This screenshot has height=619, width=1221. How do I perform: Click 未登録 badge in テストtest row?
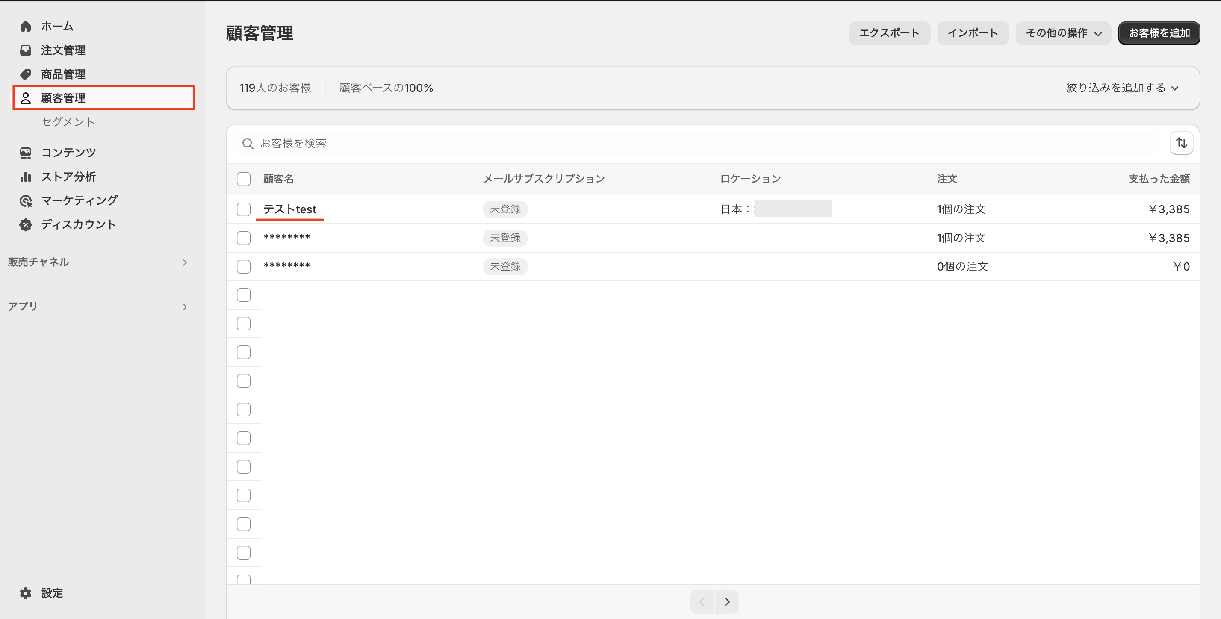tap(505, 209)
